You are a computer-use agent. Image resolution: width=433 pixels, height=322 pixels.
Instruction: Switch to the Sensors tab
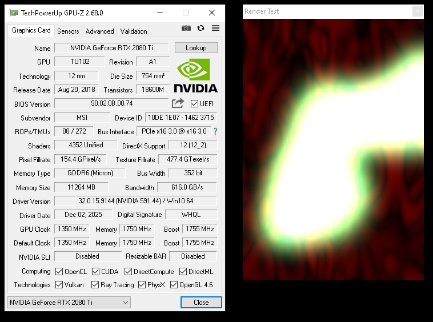(68, 31)
